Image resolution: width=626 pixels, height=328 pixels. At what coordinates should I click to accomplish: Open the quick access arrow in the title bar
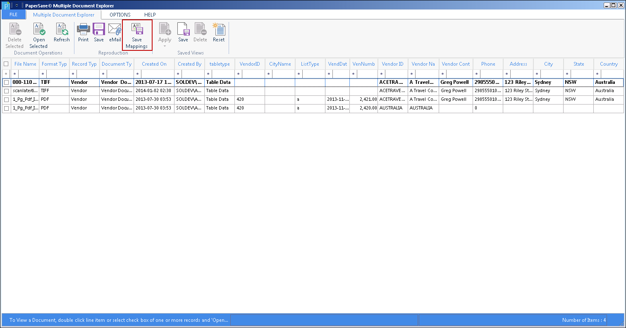tap(17, 5)
